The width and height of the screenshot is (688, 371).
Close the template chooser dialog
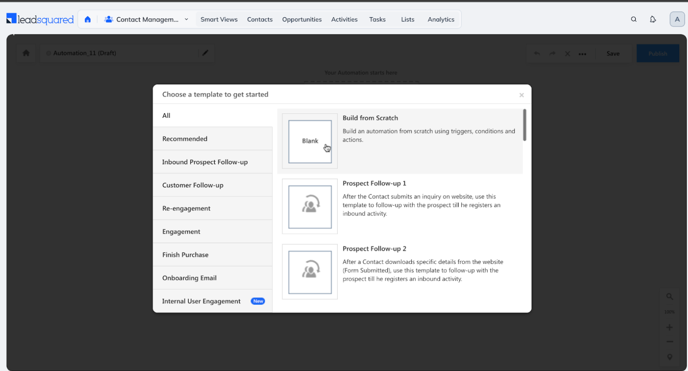[x=522, y=95]
